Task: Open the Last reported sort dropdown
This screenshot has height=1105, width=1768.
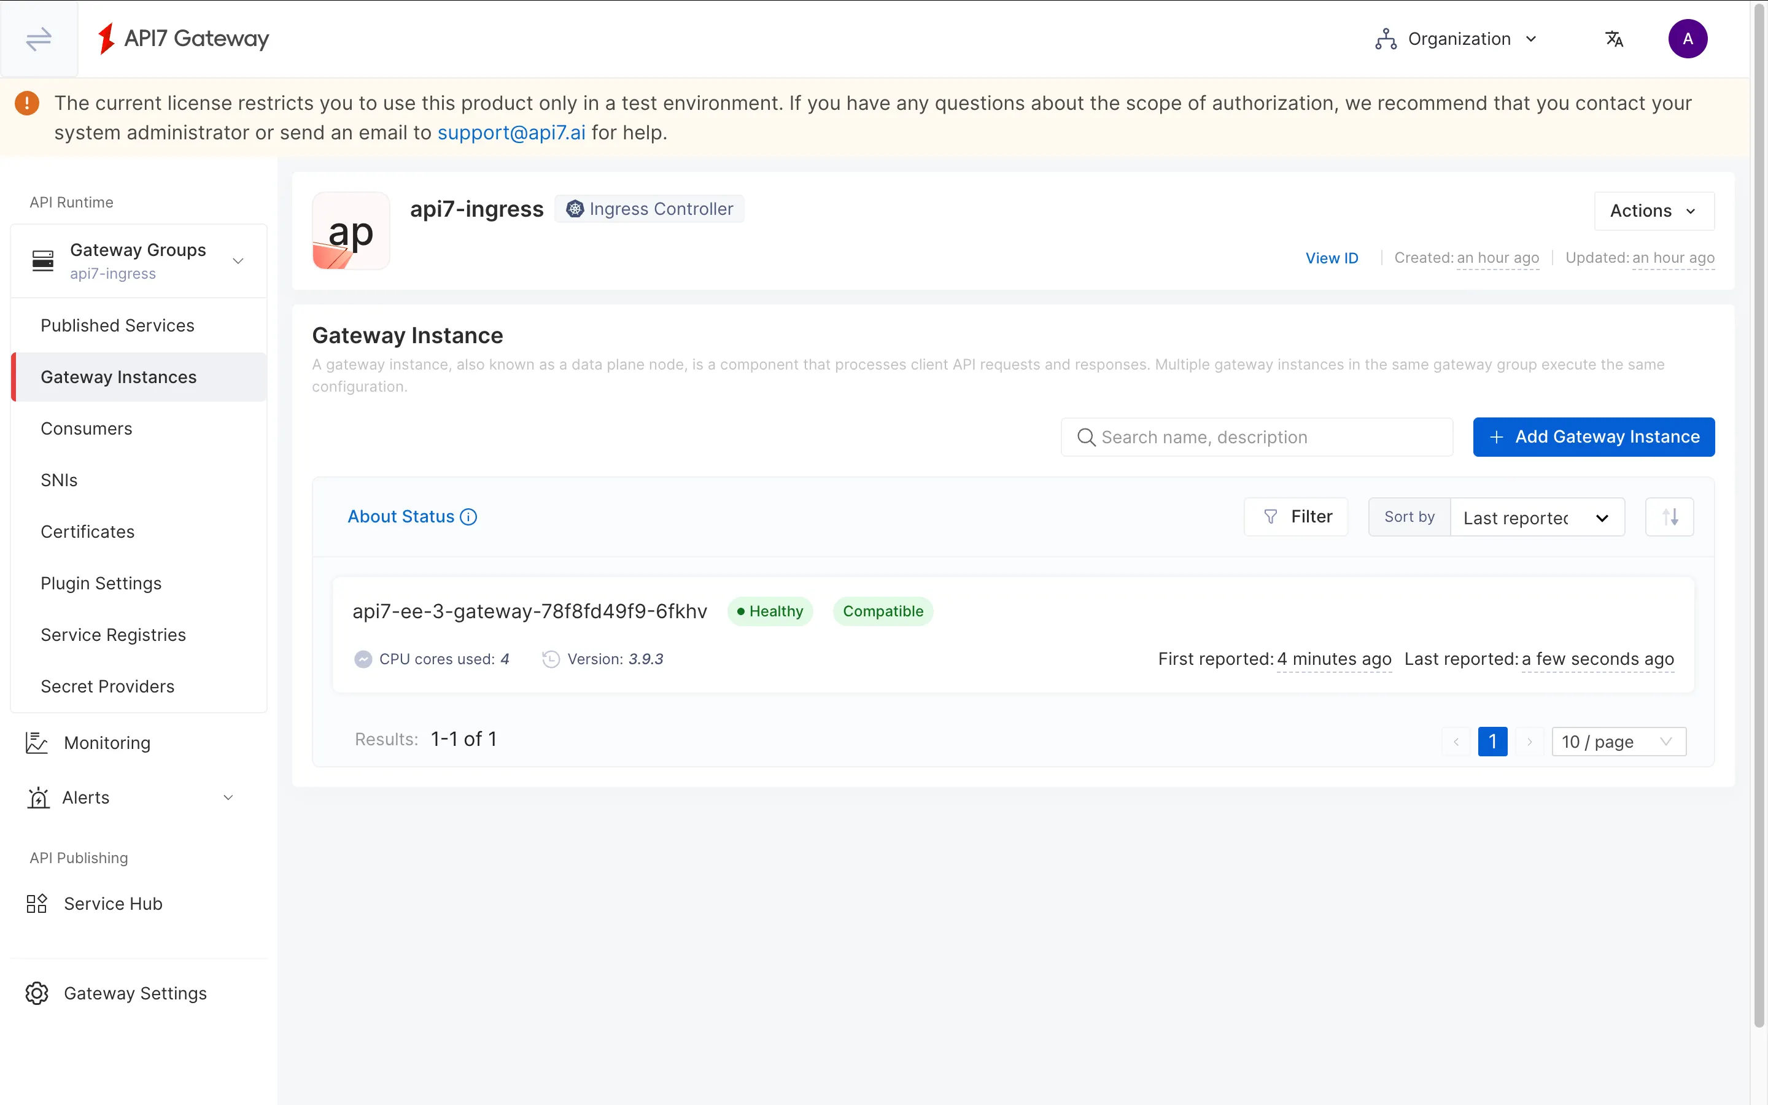Action: click(x=1537, y=517)
